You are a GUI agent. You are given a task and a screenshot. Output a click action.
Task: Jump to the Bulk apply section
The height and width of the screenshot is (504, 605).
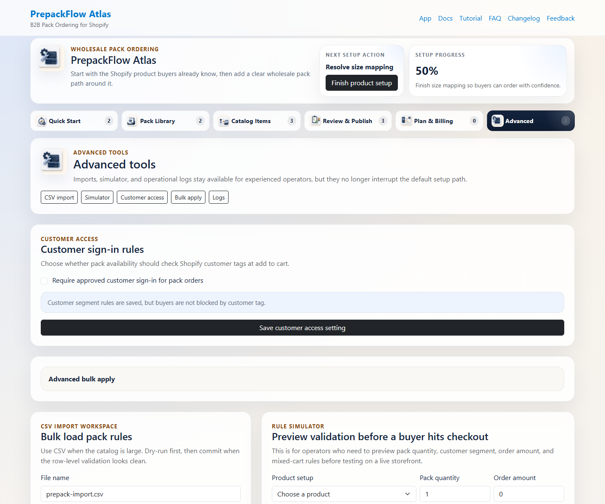(x=188, y=197)
